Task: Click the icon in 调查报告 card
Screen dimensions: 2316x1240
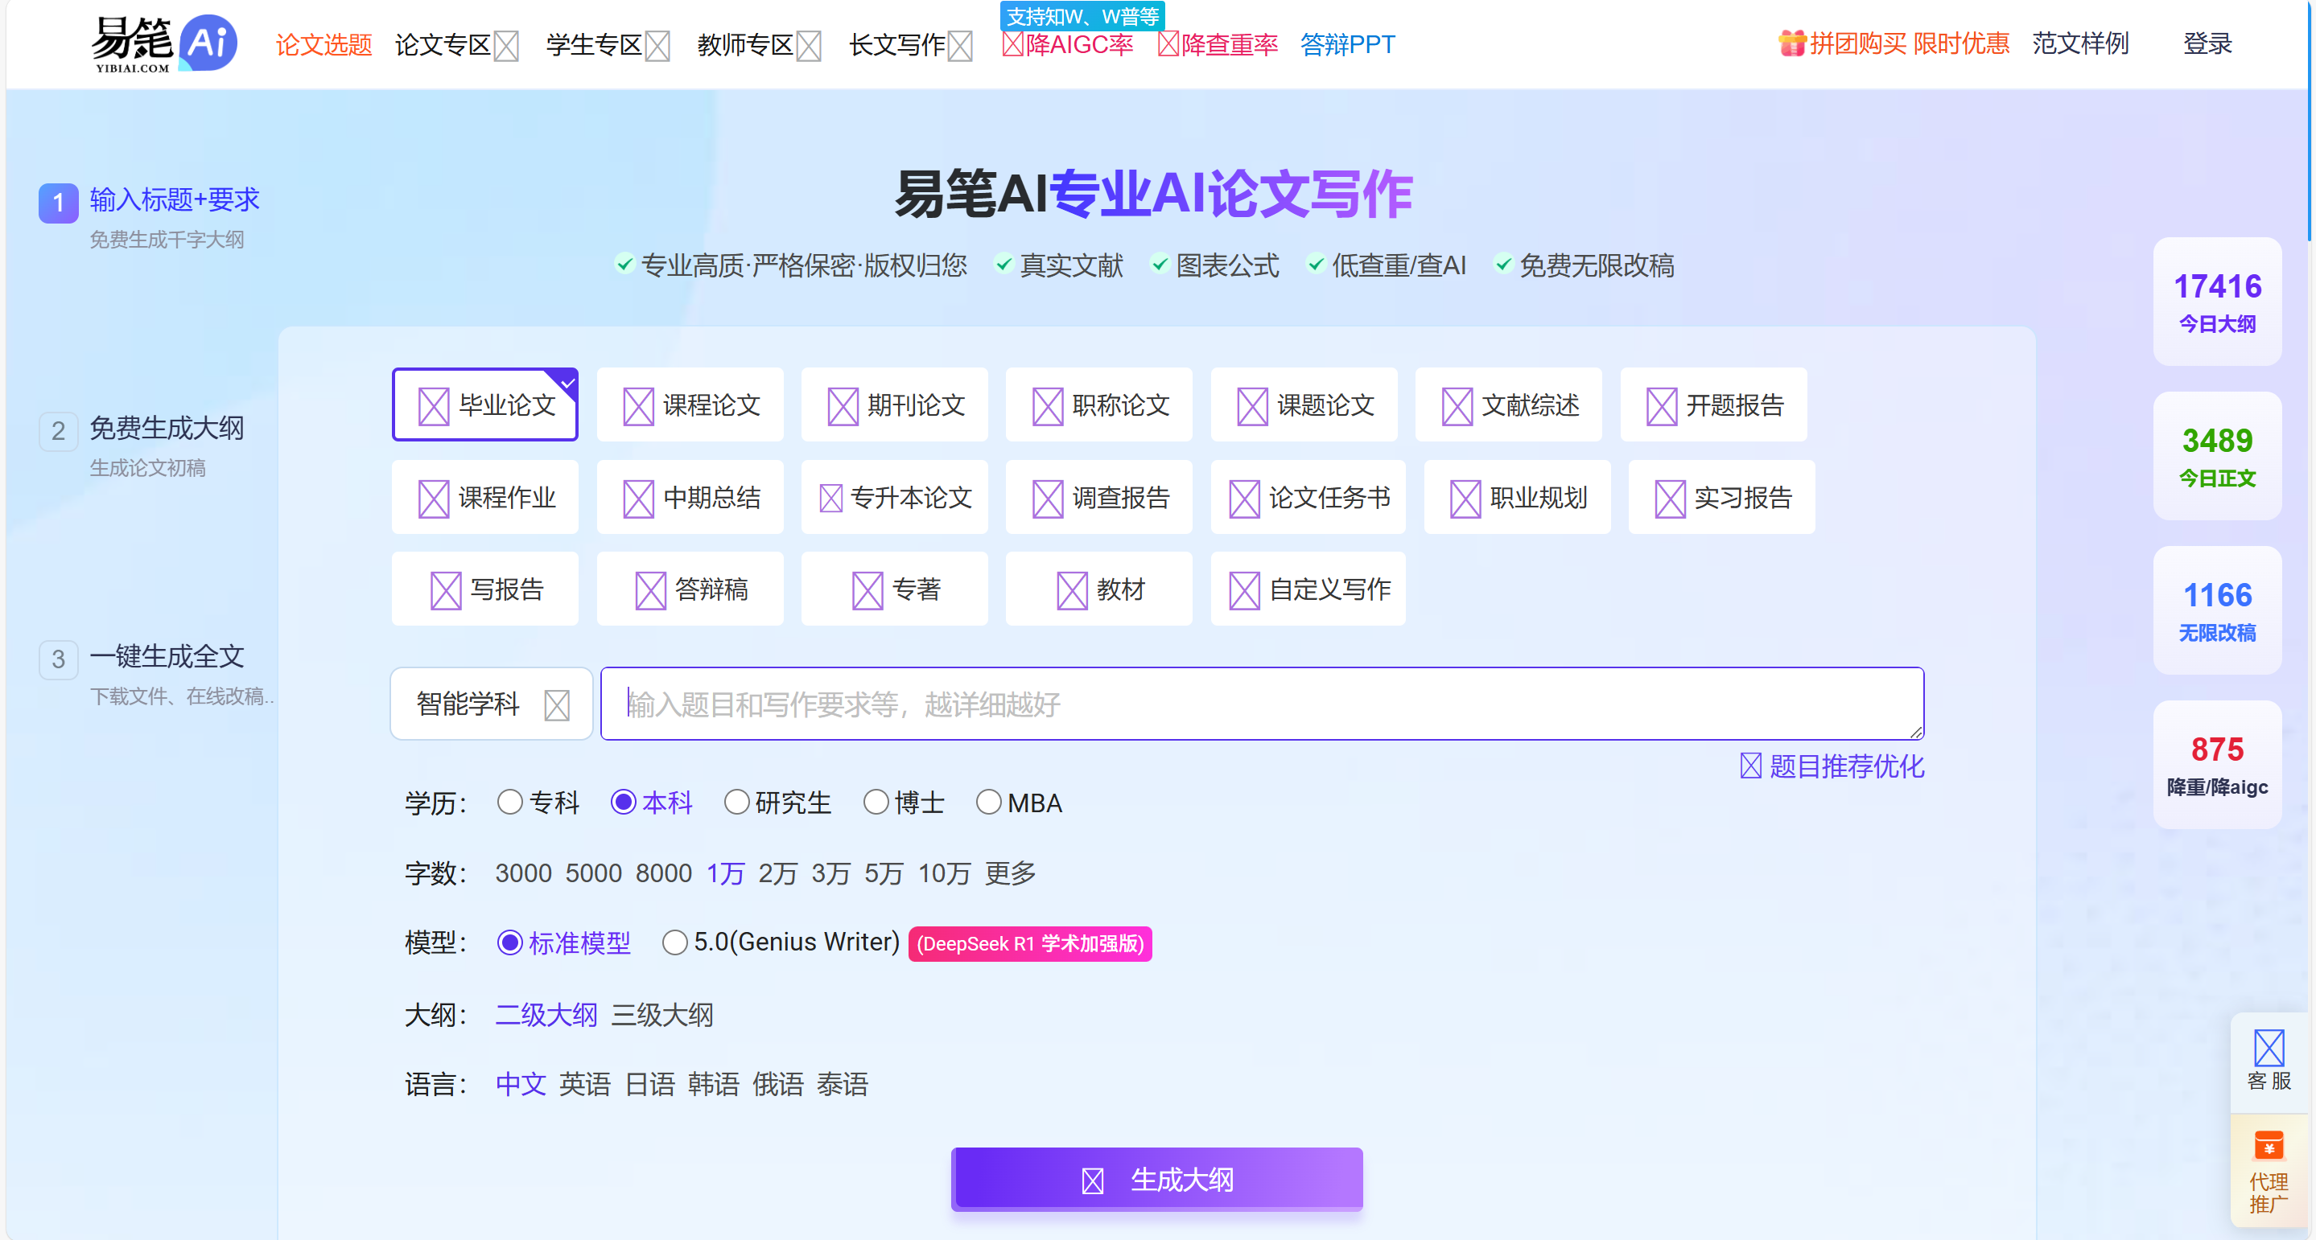Action: (x=1048, y=499)
